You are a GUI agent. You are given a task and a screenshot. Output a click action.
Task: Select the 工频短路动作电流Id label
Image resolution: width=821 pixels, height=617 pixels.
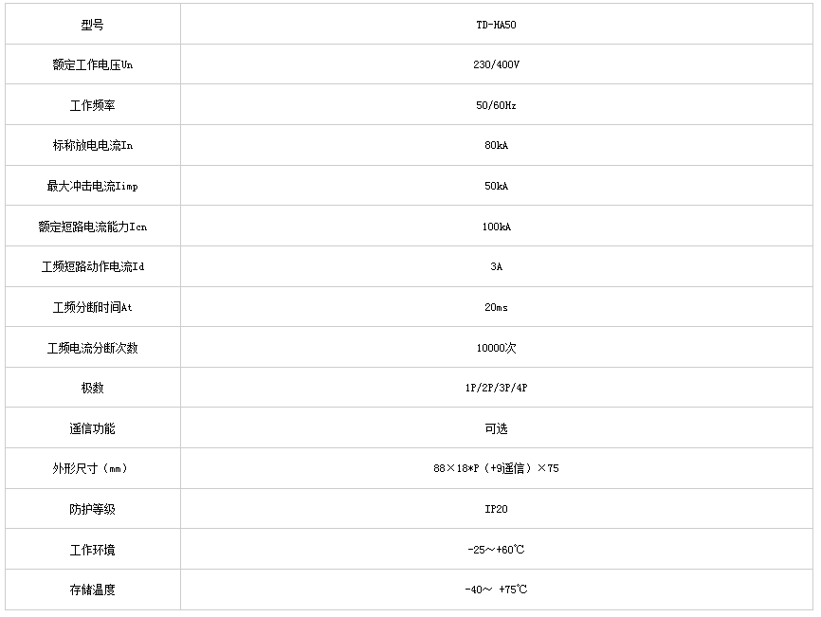92,267
